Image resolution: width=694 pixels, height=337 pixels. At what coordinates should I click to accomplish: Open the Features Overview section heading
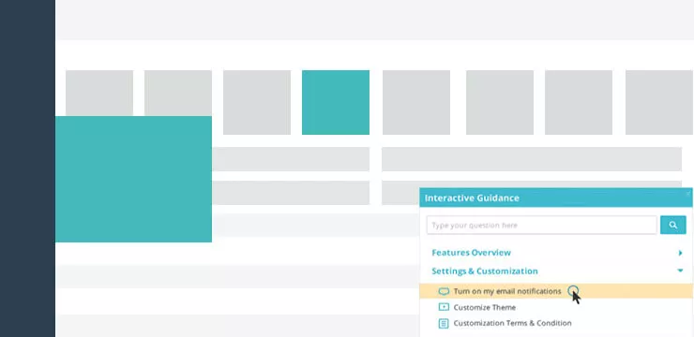click(471, 253)
